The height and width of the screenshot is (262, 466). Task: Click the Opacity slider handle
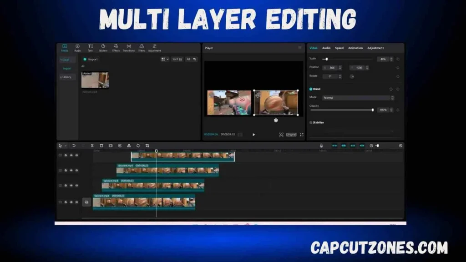coord(373,110)
